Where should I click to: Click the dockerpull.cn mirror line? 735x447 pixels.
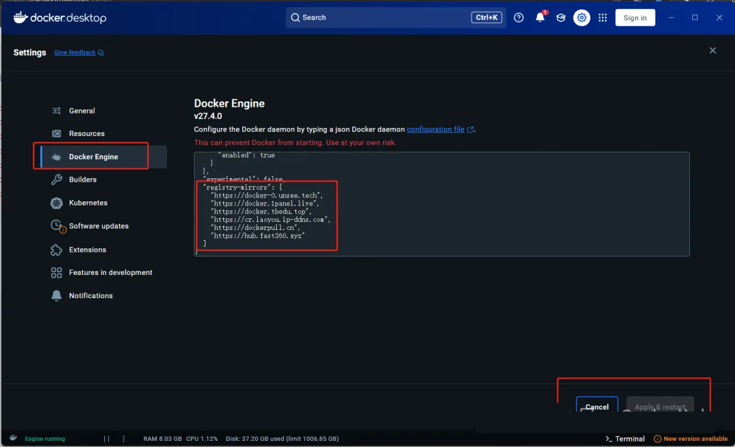click(255, 227)
